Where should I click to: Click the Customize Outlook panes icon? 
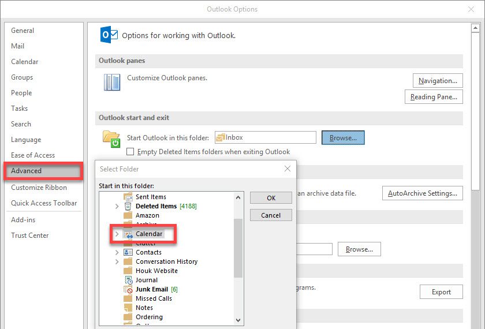click(x=111, y=82)
